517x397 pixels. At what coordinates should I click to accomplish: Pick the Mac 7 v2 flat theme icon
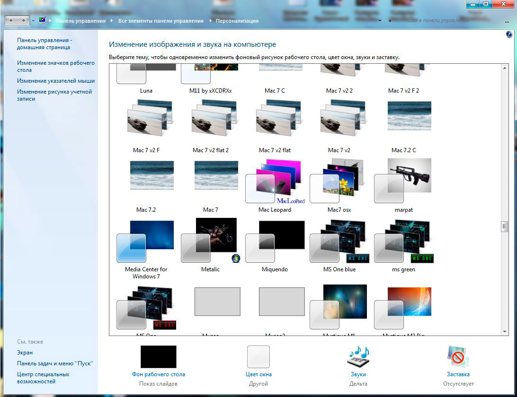click(278, 118)
